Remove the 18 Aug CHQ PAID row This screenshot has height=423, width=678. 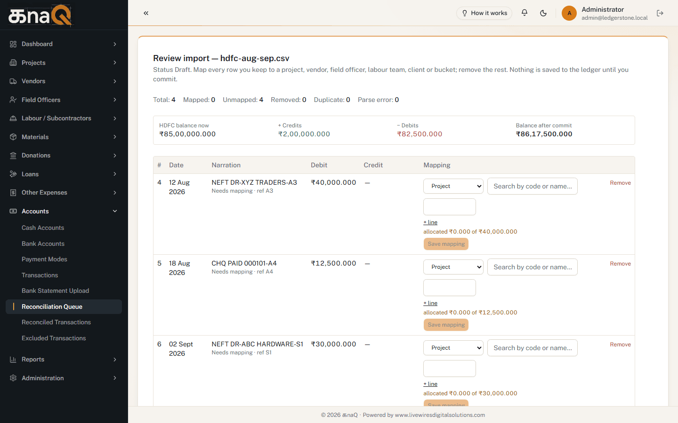620,264
